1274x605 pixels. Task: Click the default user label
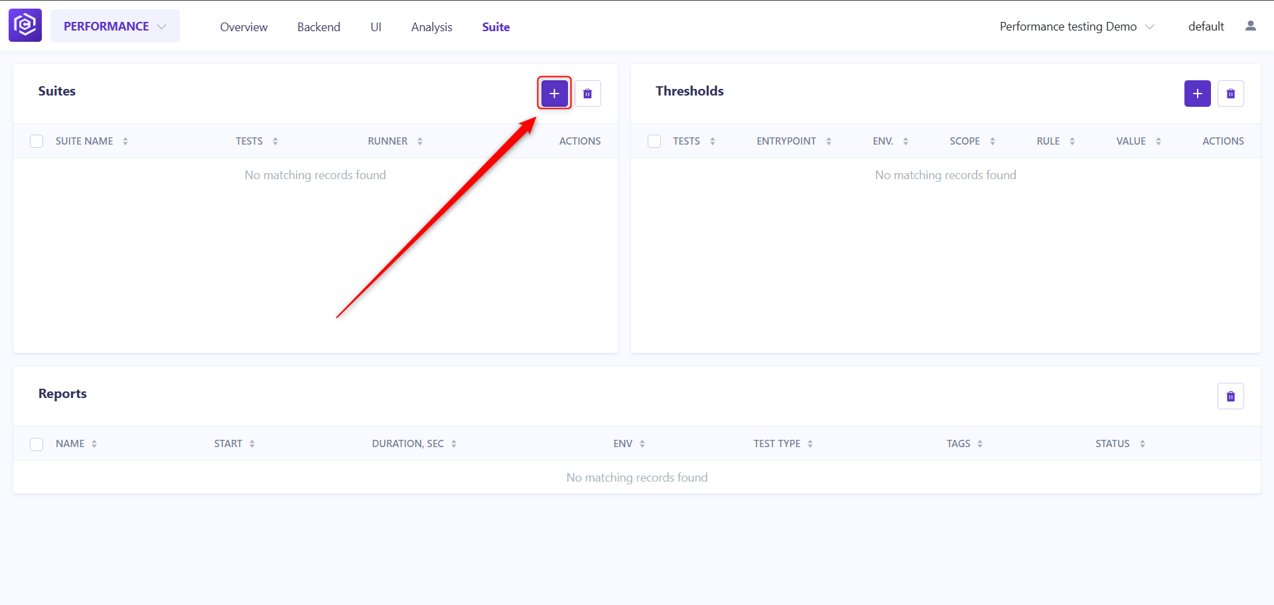(x=1206, y=27)
